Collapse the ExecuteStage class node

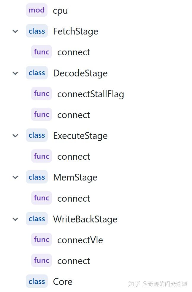pyautogui.click(x=15, y=136)
